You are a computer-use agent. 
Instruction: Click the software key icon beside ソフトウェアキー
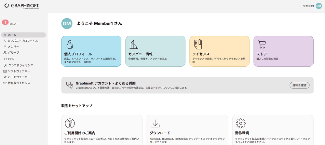click(5, 71)
